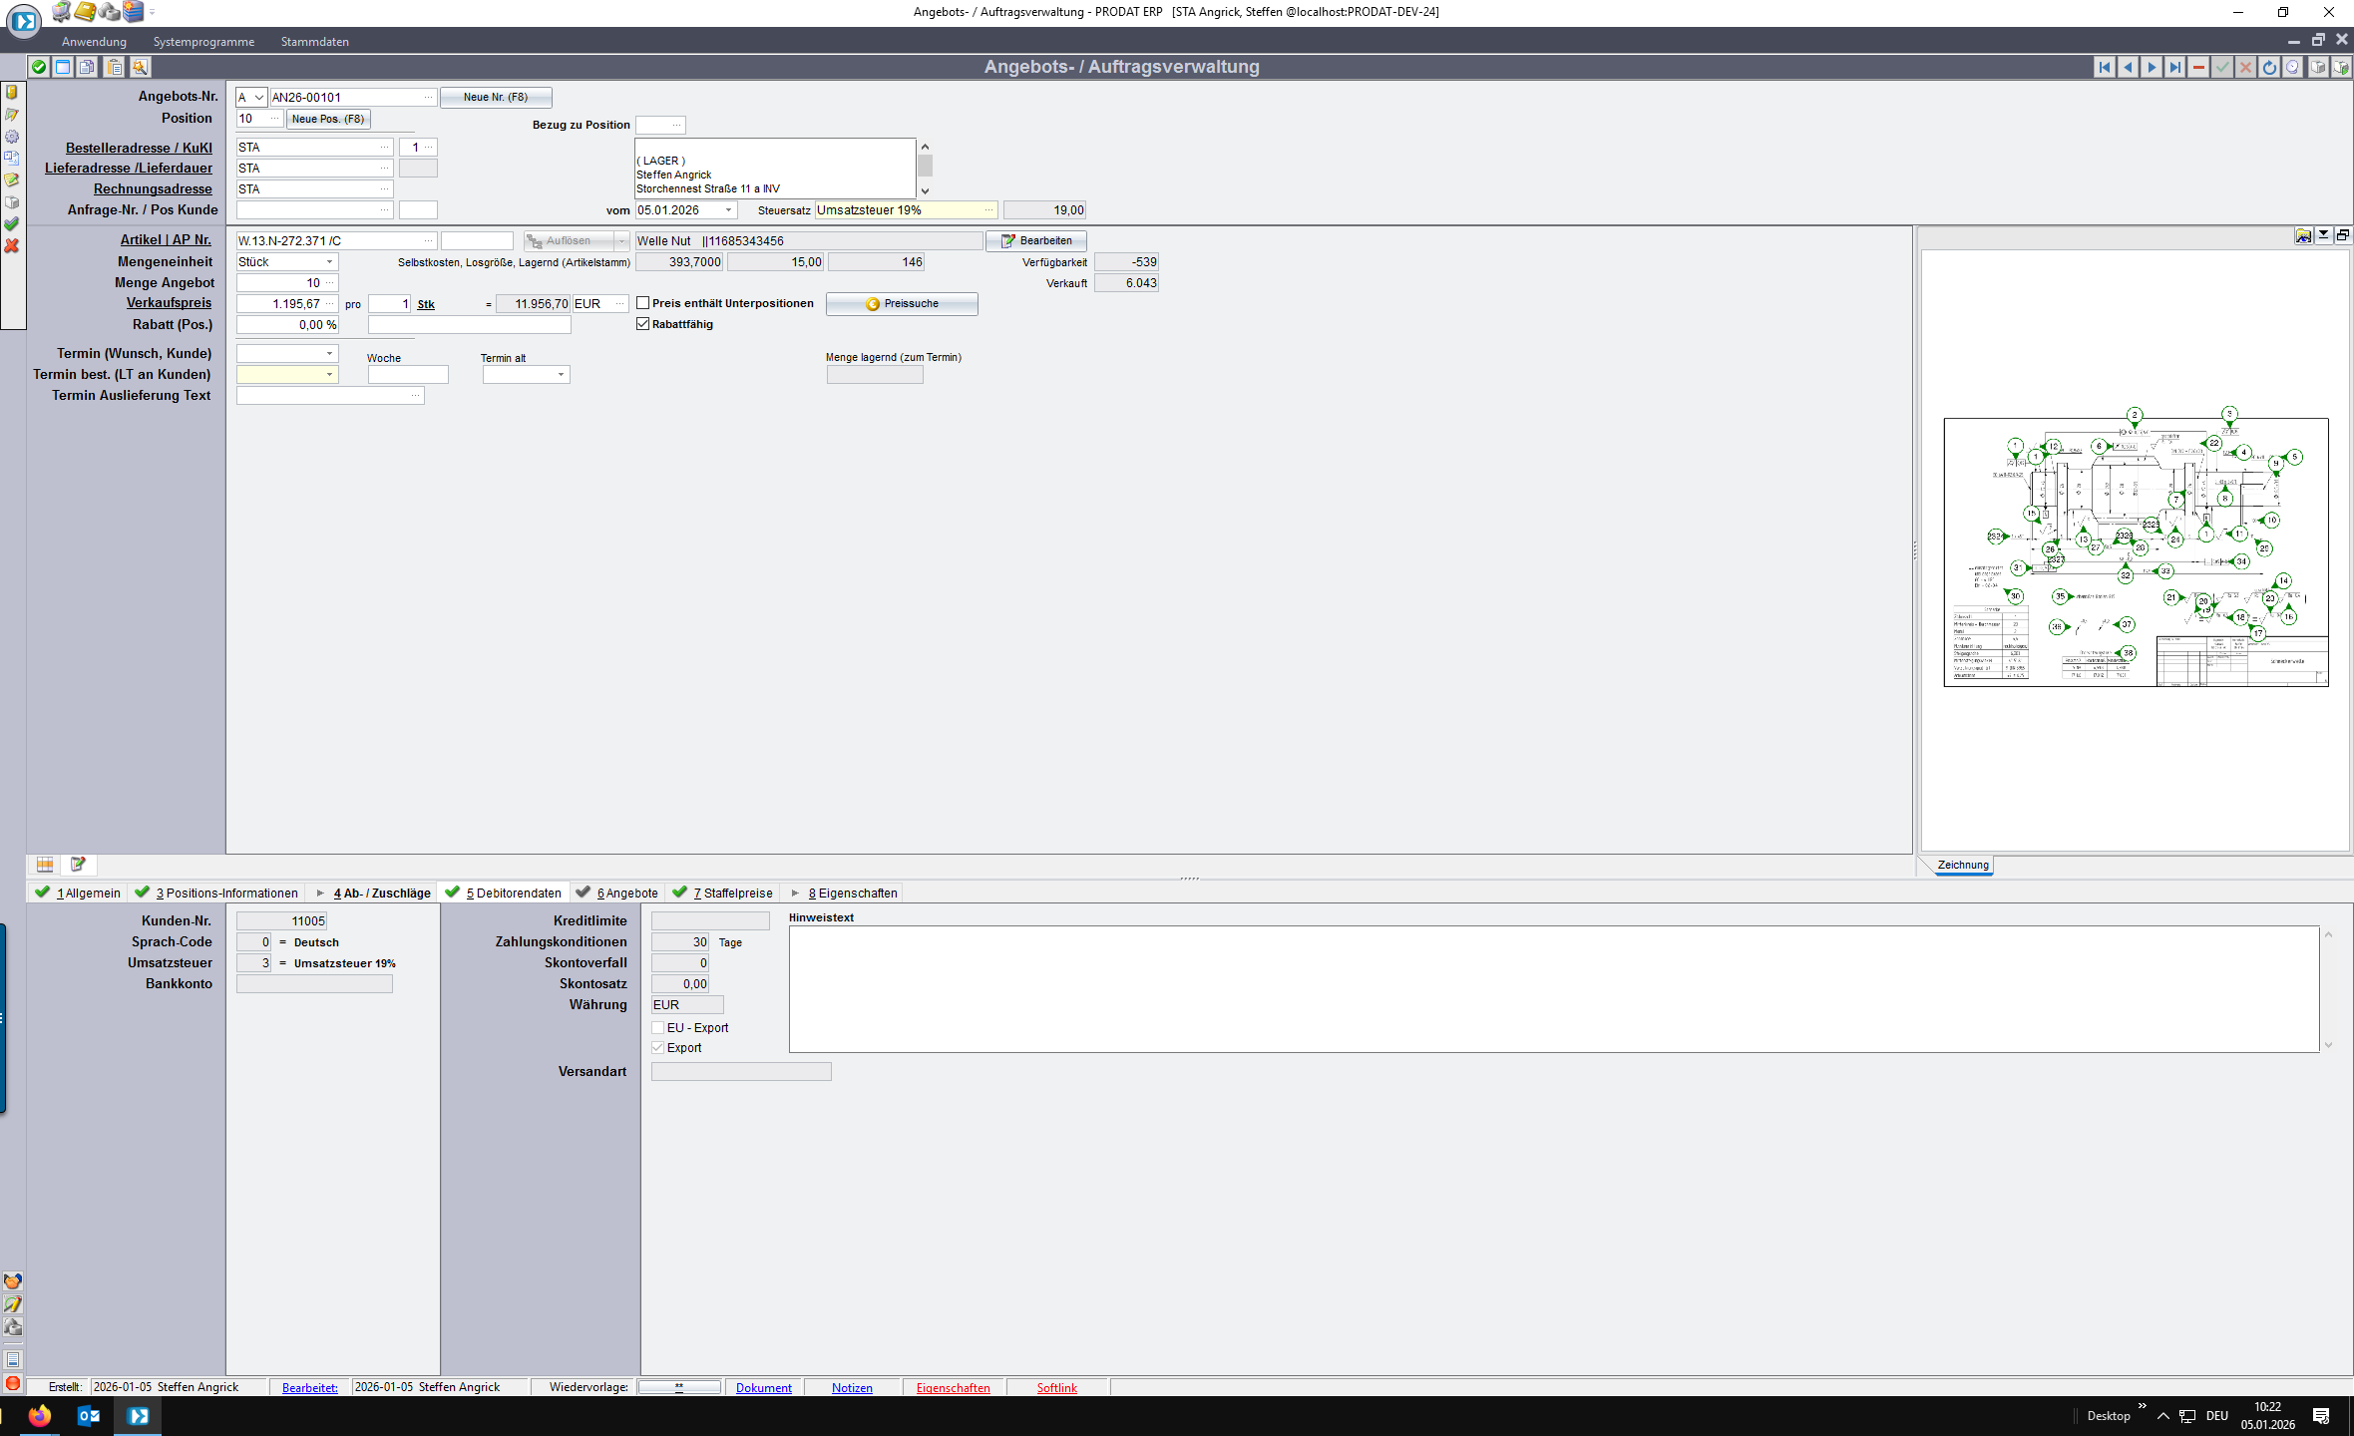
Task: Open the shopping cart quick access icon
Action: tap(62, 12)
